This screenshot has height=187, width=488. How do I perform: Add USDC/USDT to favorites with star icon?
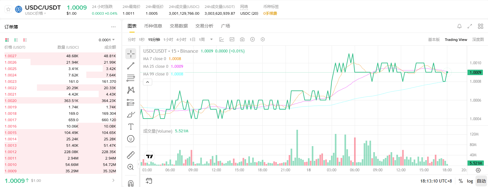[x=8, y=10]
